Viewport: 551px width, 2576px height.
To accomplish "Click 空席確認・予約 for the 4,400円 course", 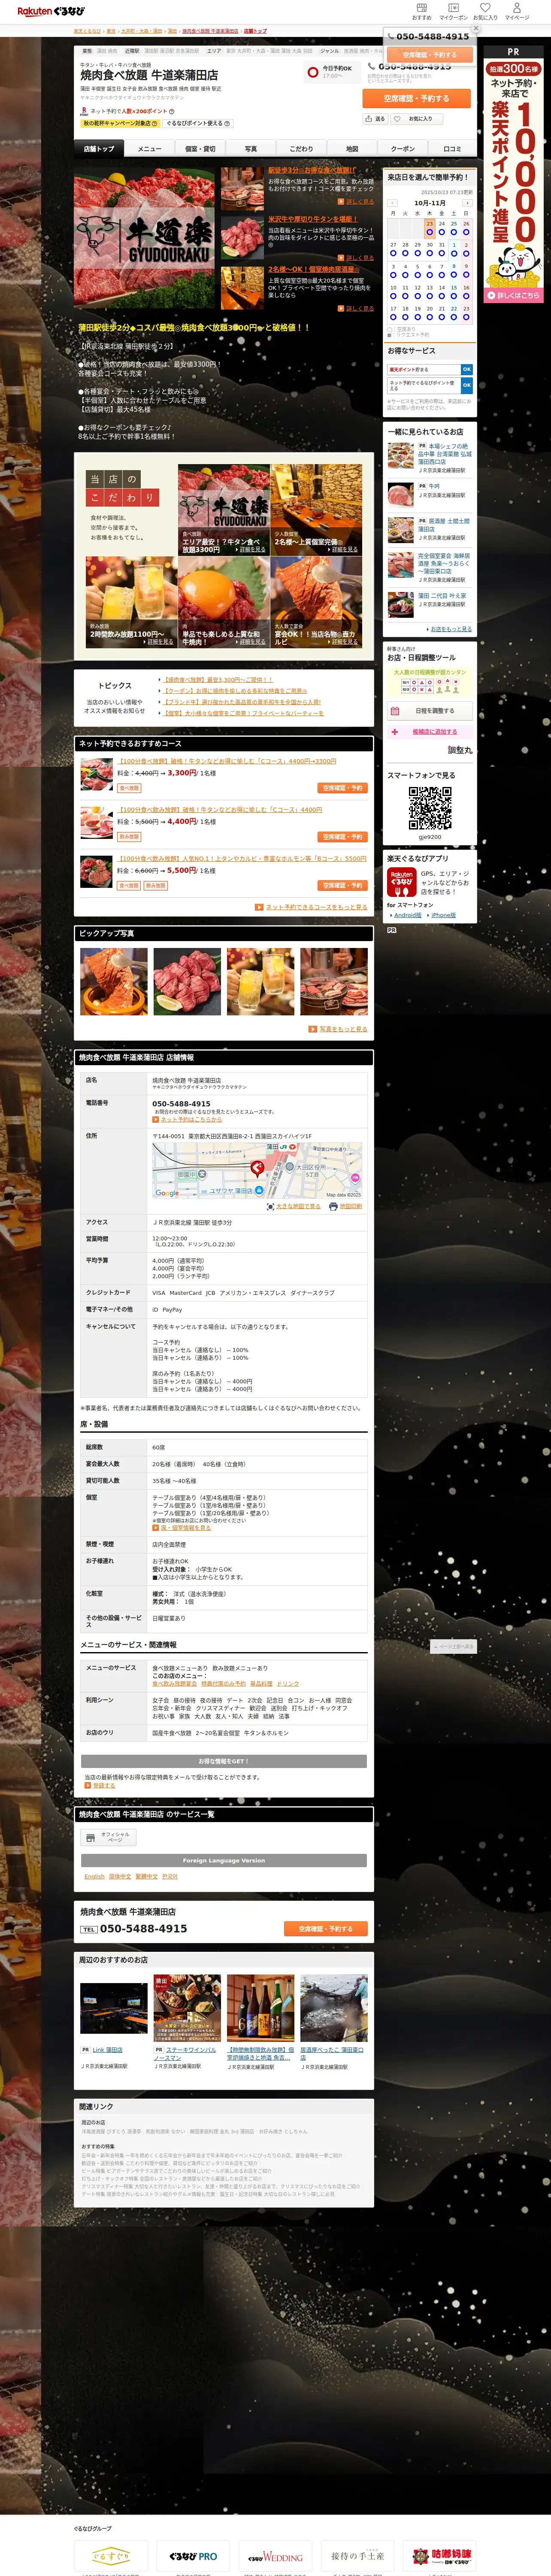I will (343, 837).
